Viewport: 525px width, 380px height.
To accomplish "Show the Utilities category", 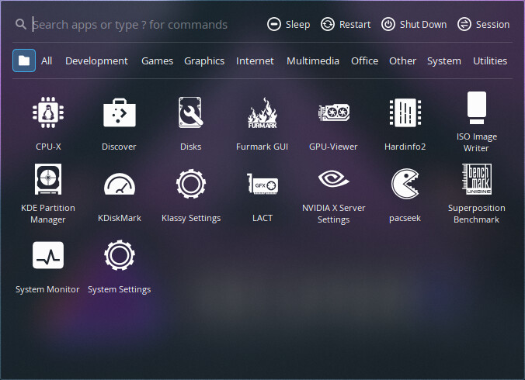I will pyautogui.click(x=490, y=60).
